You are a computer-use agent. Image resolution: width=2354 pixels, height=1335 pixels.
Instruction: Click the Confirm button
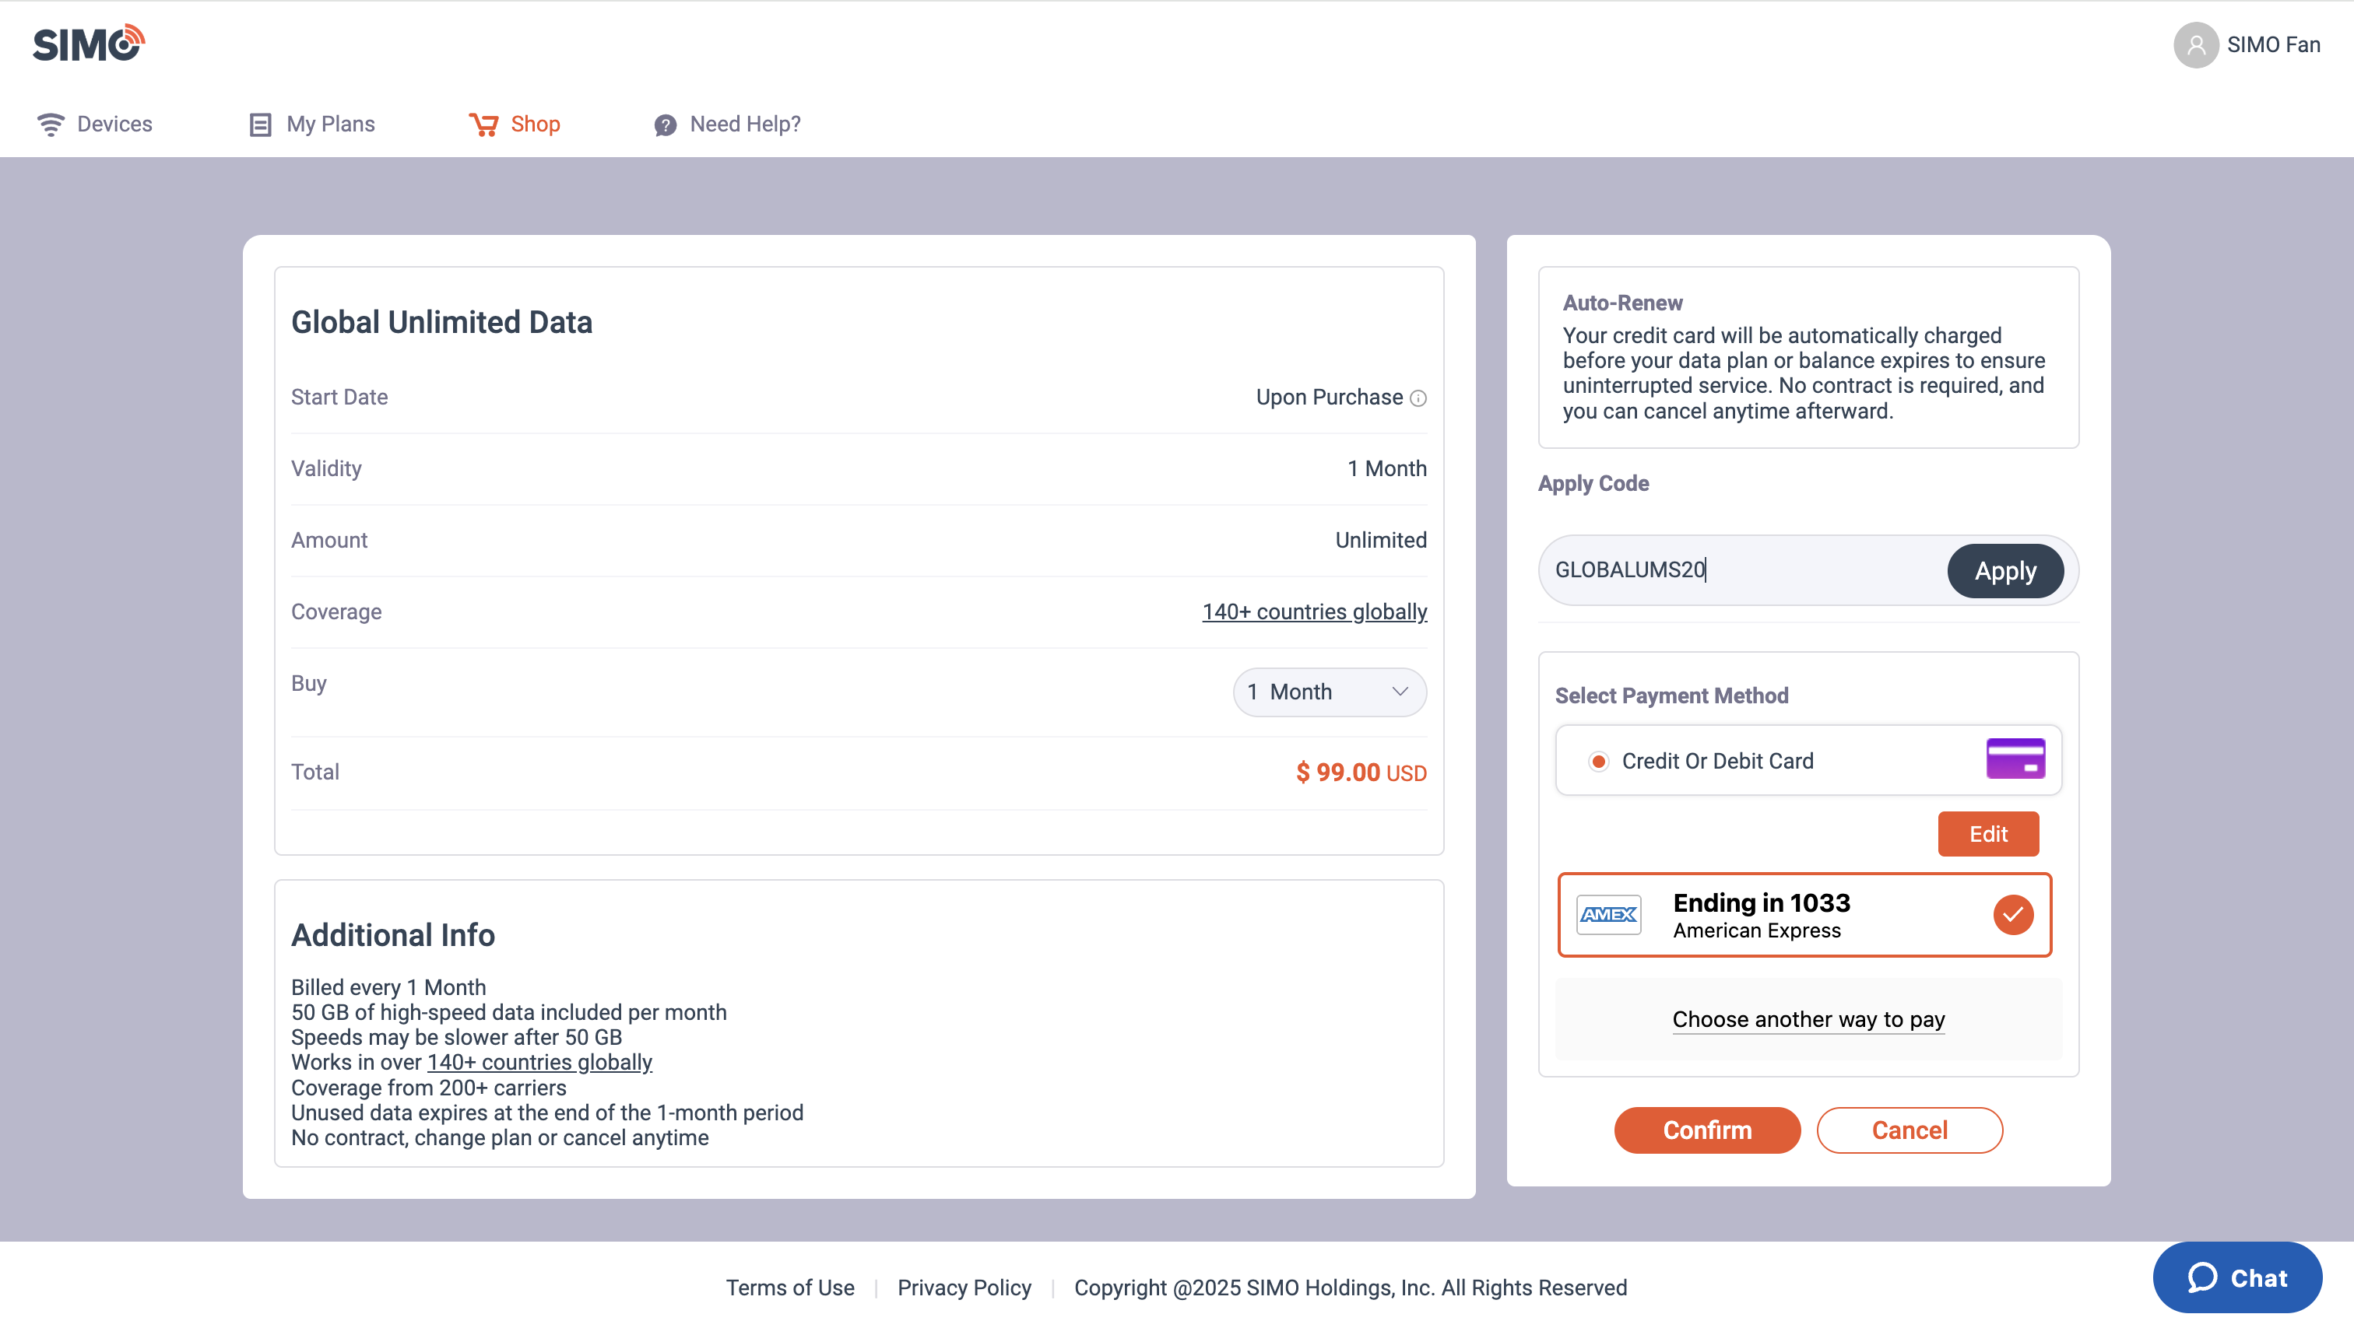pyautogui.click(x=1707, y=1130)
